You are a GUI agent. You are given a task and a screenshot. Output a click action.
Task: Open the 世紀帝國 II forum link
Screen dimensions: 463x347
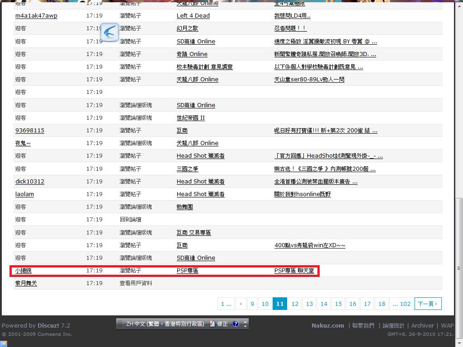coord(190,118)
